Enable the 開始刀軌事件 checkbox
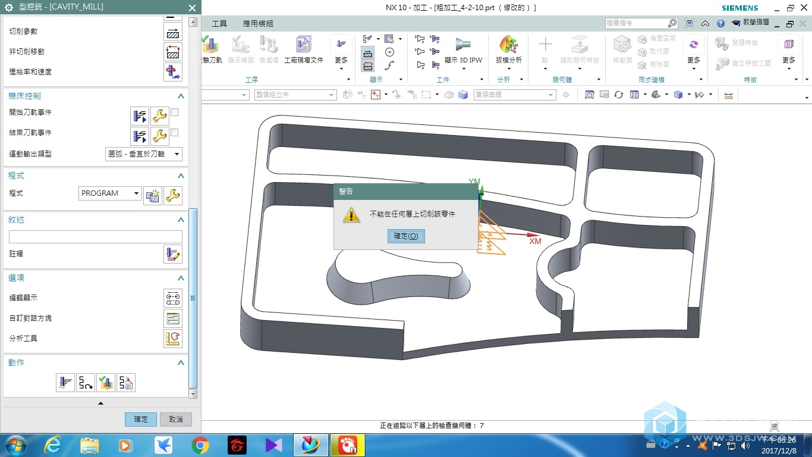This screenshot has width=812, height=457. (x=175, y=112)
